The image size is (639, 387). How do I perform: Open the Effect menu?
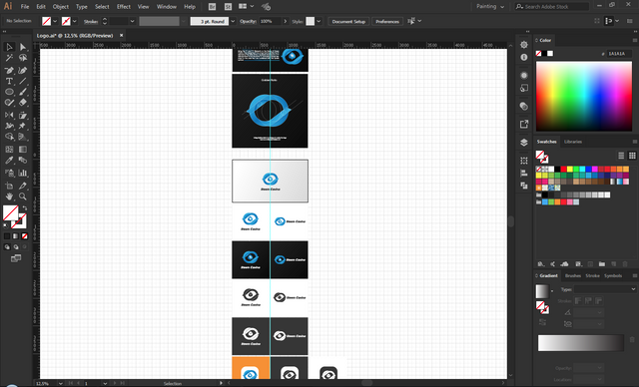point(124,7)
